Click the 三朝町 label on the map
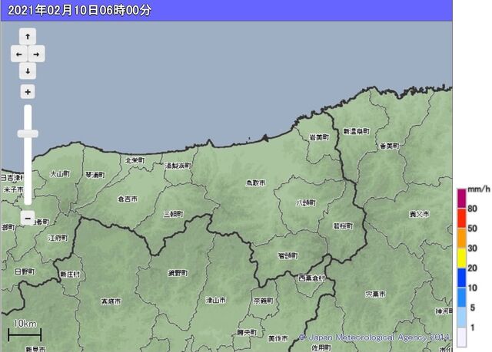Screen dimensions: 492x352 [173, 214]
